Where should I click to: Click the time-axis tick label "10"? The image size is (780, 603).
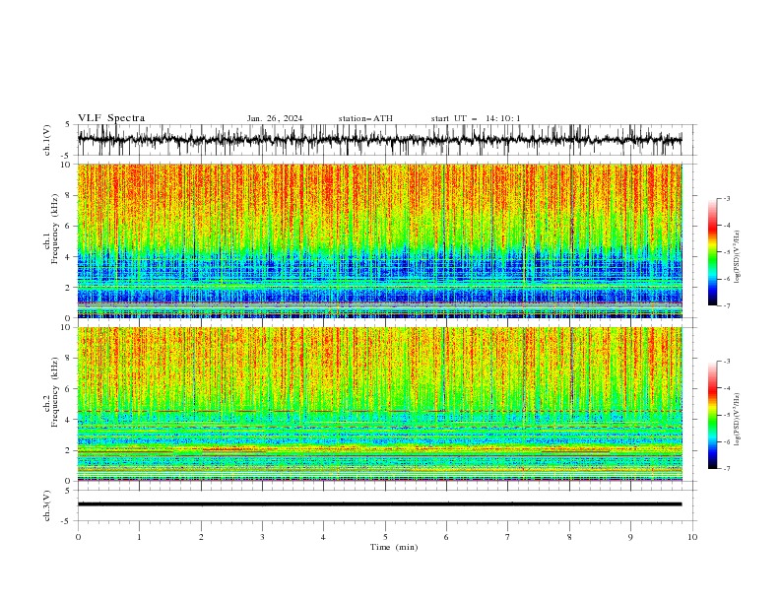point(692,537)
